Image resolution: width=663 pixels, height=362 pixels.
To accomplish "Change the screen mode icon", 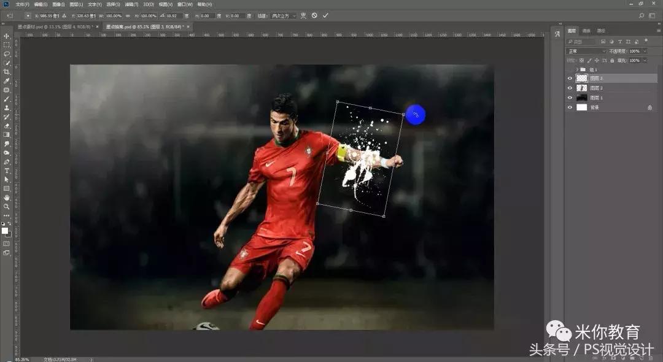I will click(x=6, y=253).
